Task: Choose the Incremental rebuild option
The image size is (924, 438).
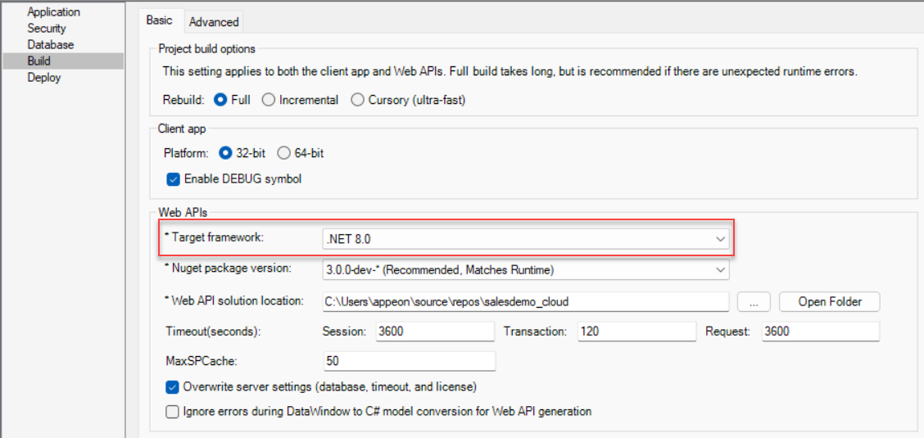Action: click(269, 100)
